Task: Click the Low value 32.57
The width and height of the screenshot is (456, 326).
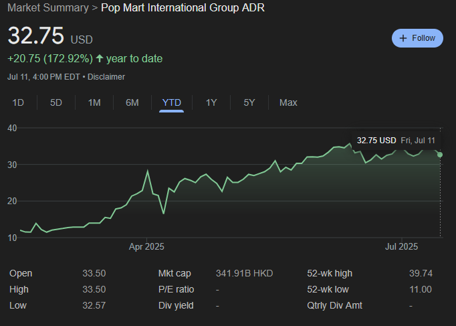Action: [94, 305]
